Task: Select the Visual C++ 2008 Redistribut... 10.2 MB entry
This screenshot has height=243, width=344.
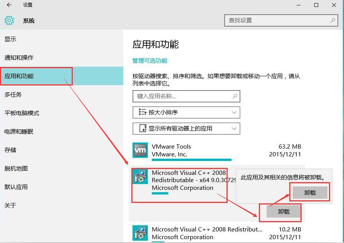Action: [217, 233]
